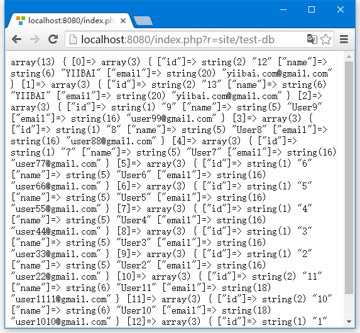The height and width of the screenshot is (333, 360).
Task: Click the vertical scrollbar thumb
Action: 349,177
